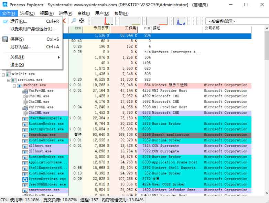Open the Help (帮助) menu

[121, 13]
